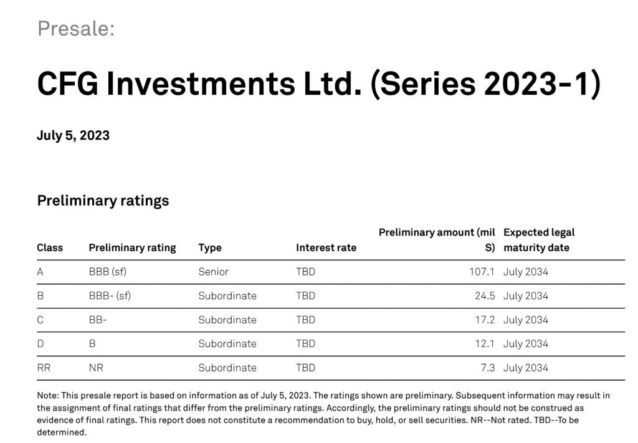Click the Preliminary amount column header
Viewport: 638px width, 443px height.
[437, 239]
